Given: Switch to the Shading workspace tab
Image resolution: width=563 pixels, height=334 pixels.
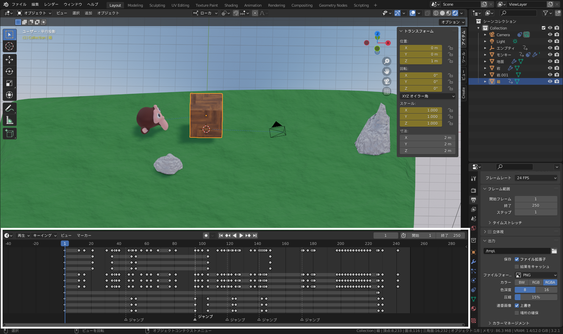Looking at the screenshot, I should (231, 5).
